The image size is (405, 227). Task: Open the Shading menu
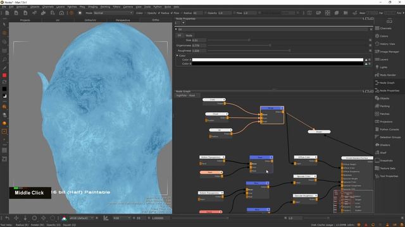coord(92,7)
